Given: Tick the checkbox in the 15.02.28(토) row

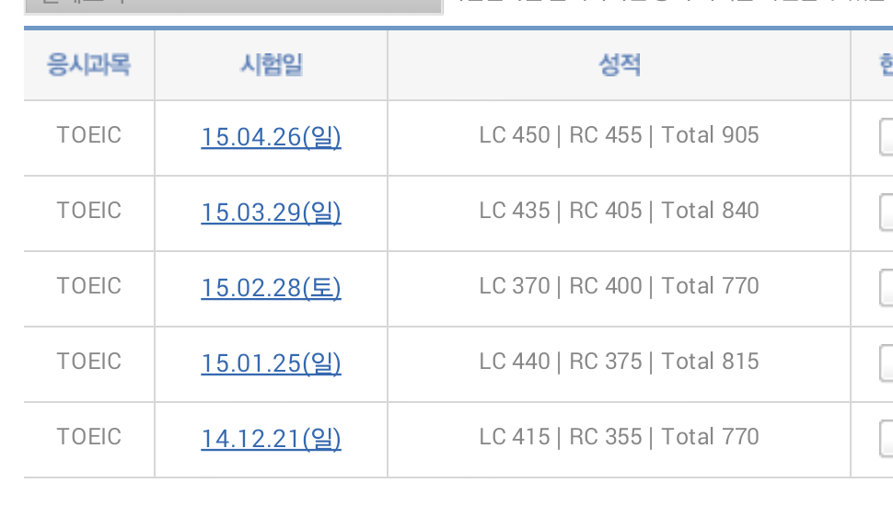Looking at the screenshot, I should (887, 288).
